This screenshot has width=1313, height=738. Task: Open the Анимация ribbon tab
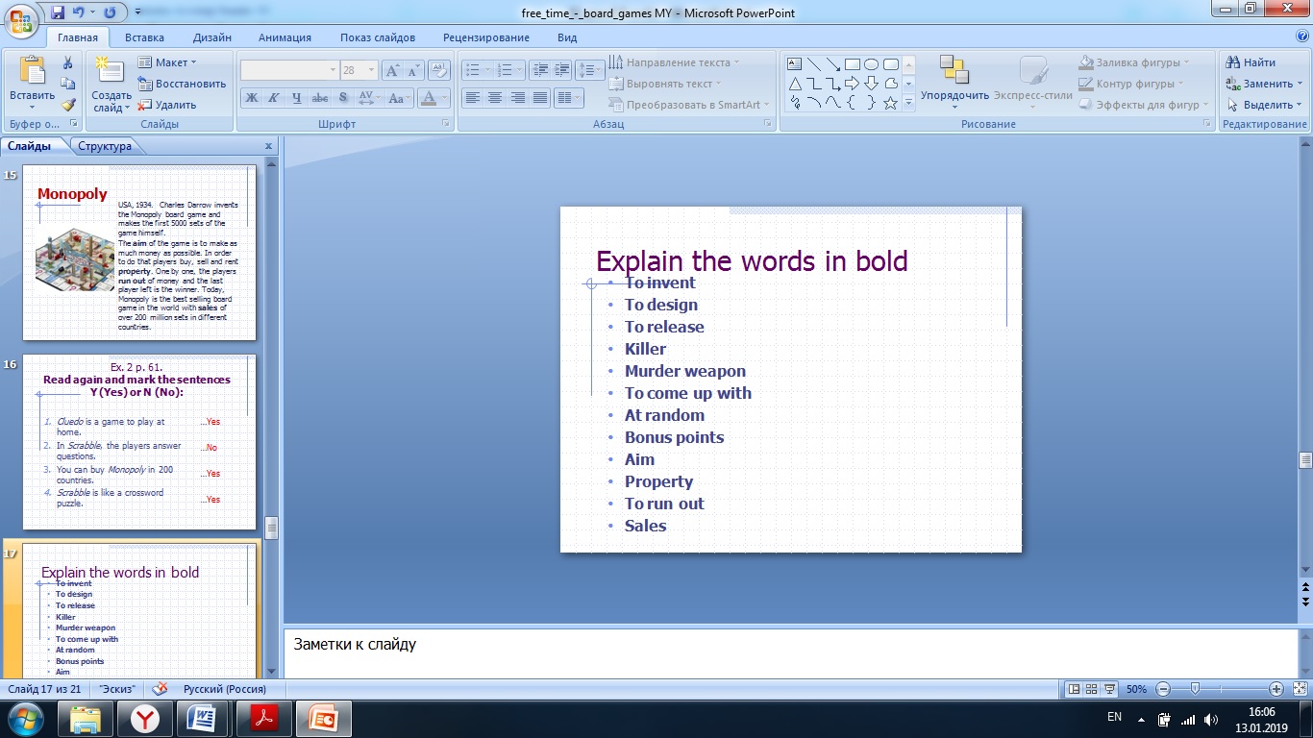(285, 37)
